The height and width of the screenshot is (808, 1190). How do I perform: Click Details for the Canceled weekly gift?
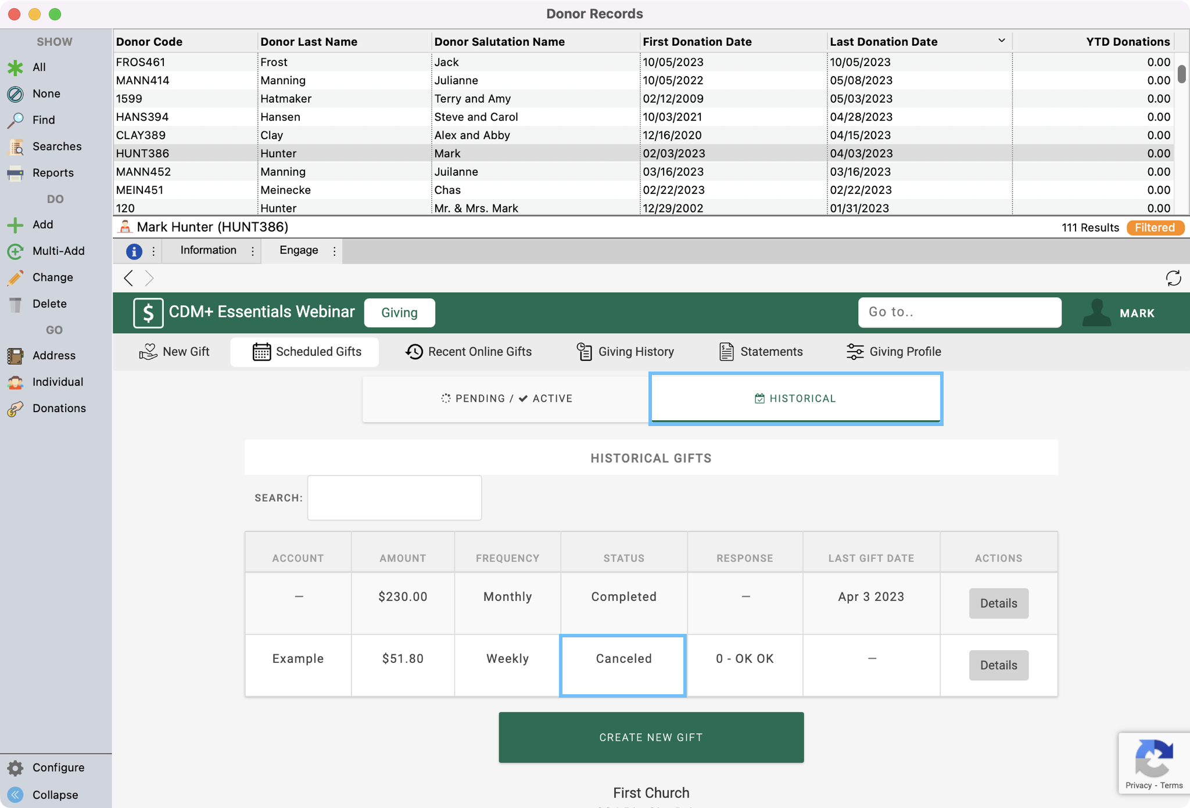pyautogui.click(x=998, y=665)
